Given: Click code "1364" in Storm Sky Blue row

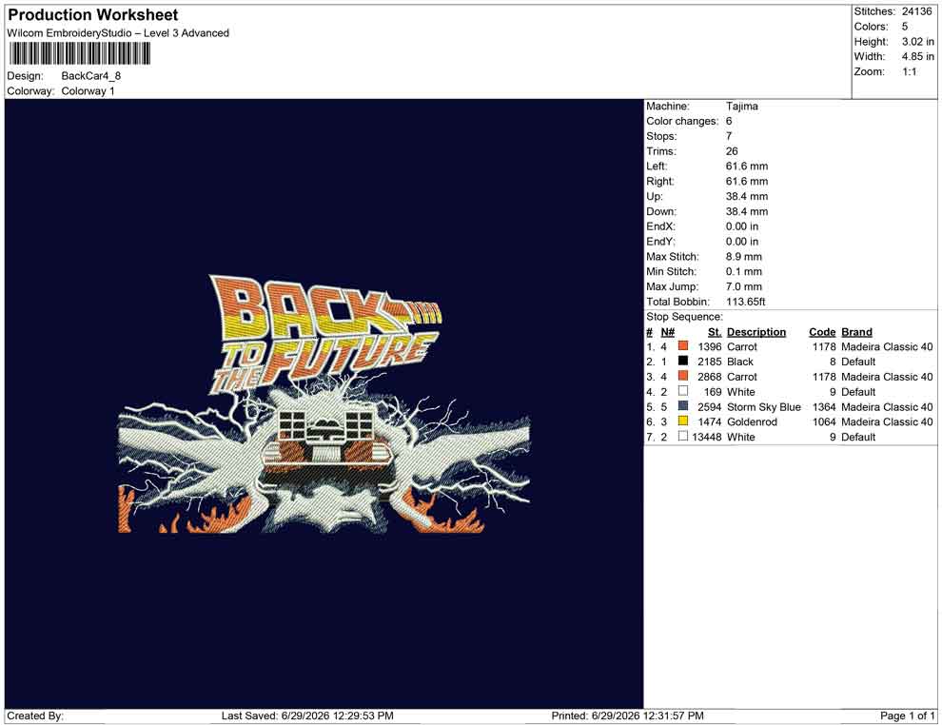Looking at the screenshot, I should 824,406.
